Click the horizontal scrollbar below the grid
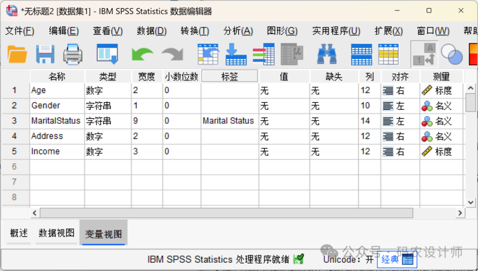 point(226,213)
